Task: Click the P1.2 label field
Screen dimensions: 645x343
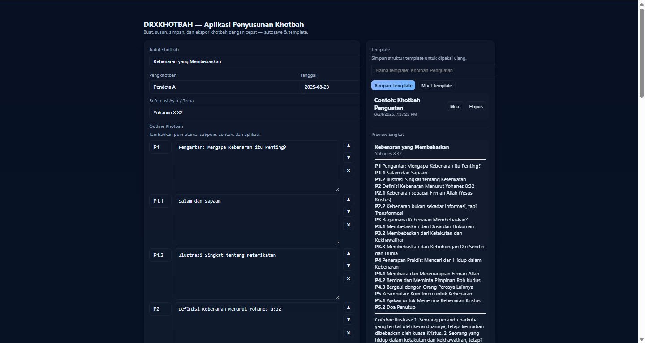Action: [x=160, y=255]
